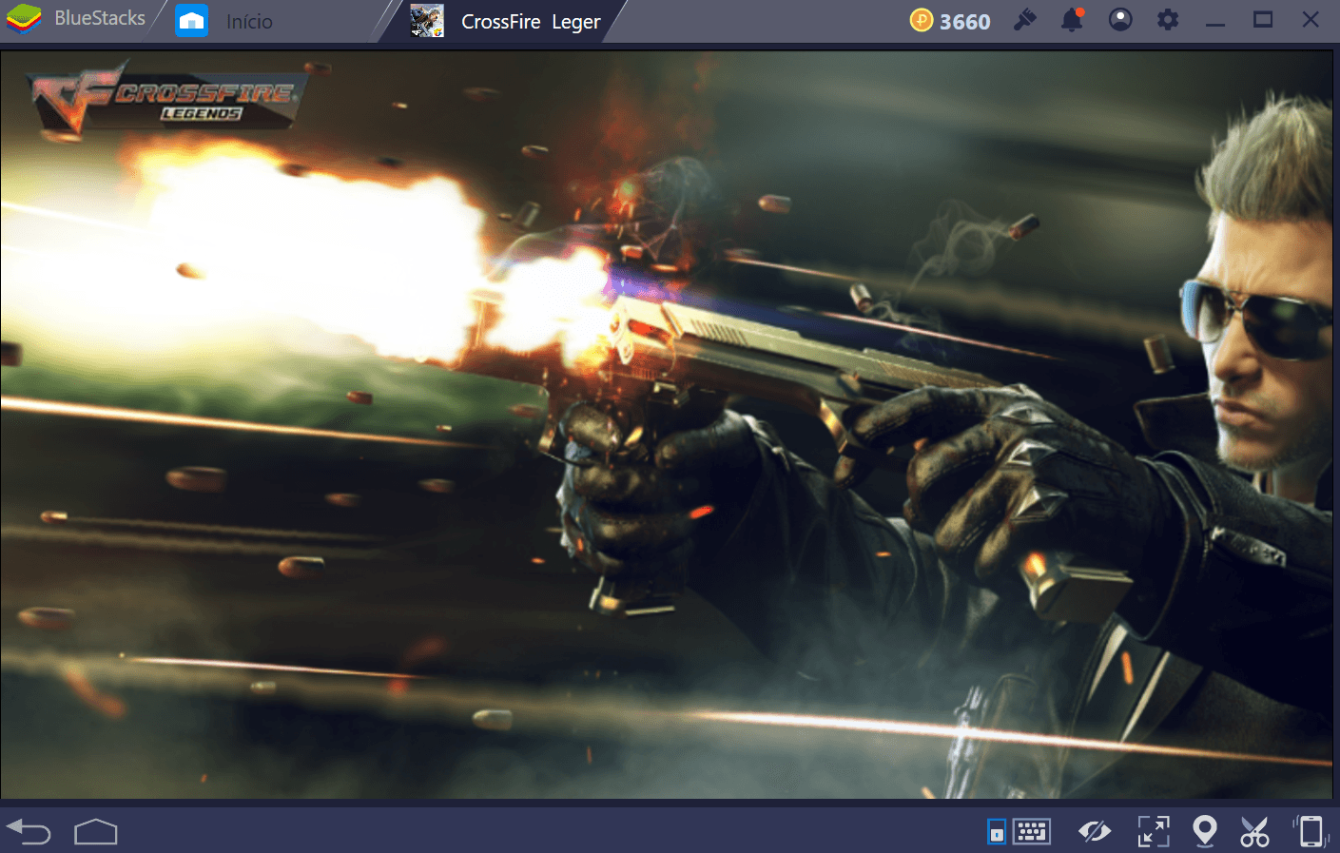Open the pin tool icon
1340x853 pixels.
tap(1024, 19)
